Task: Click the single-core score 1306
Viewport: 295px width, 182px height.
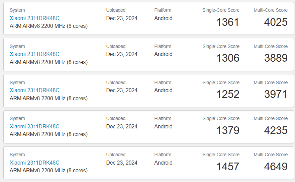Action: (228, 58)
